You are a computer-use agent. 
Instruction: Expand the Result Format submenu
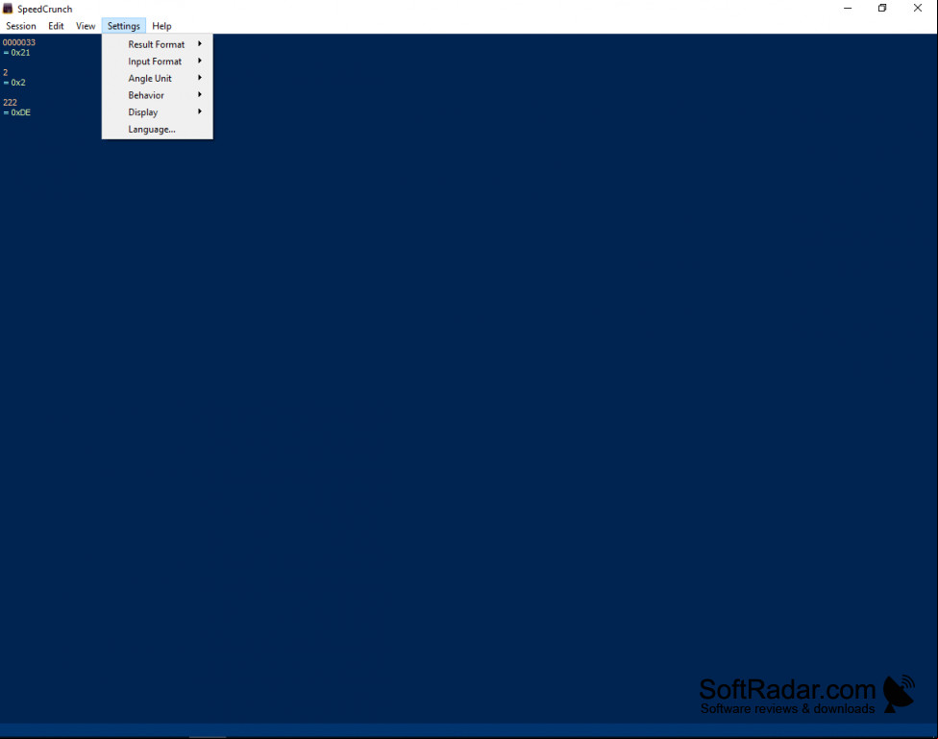[158, 44]
